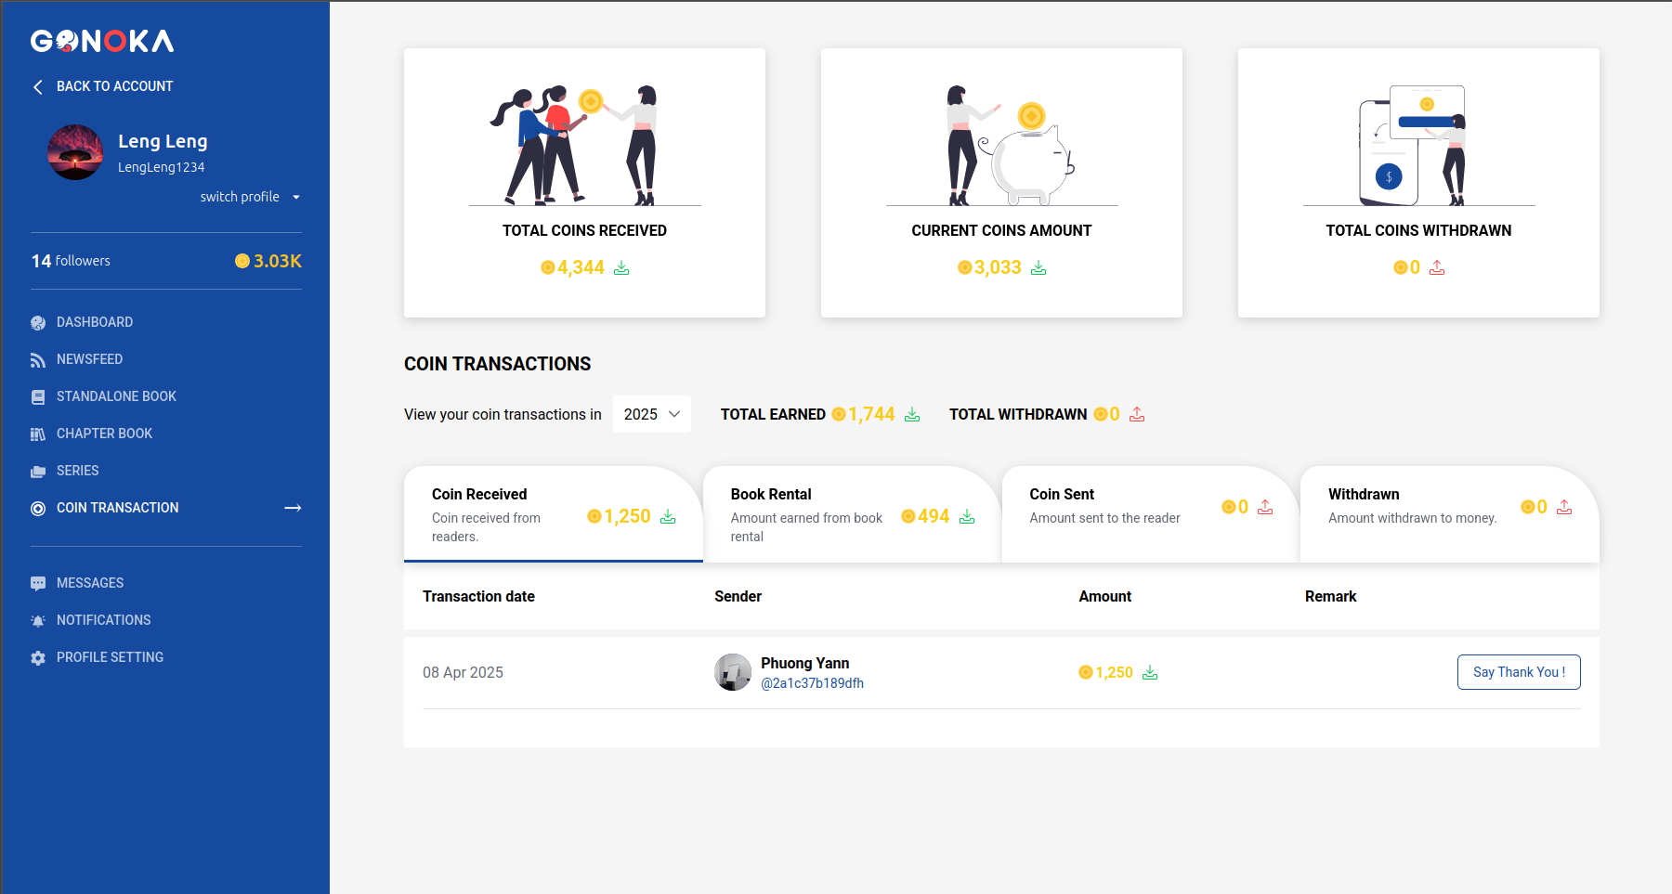Click the Series icon in sidebar
The height and width of the screenshot is (894, 1672).
point(38,472)
